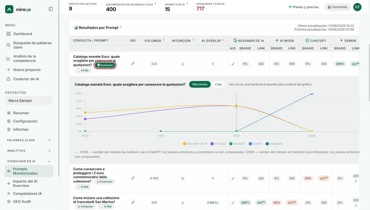Open URL link icon for francobolli San Marino row
Image resolution: width=370 pixels, height=210 pixels.
133,202
